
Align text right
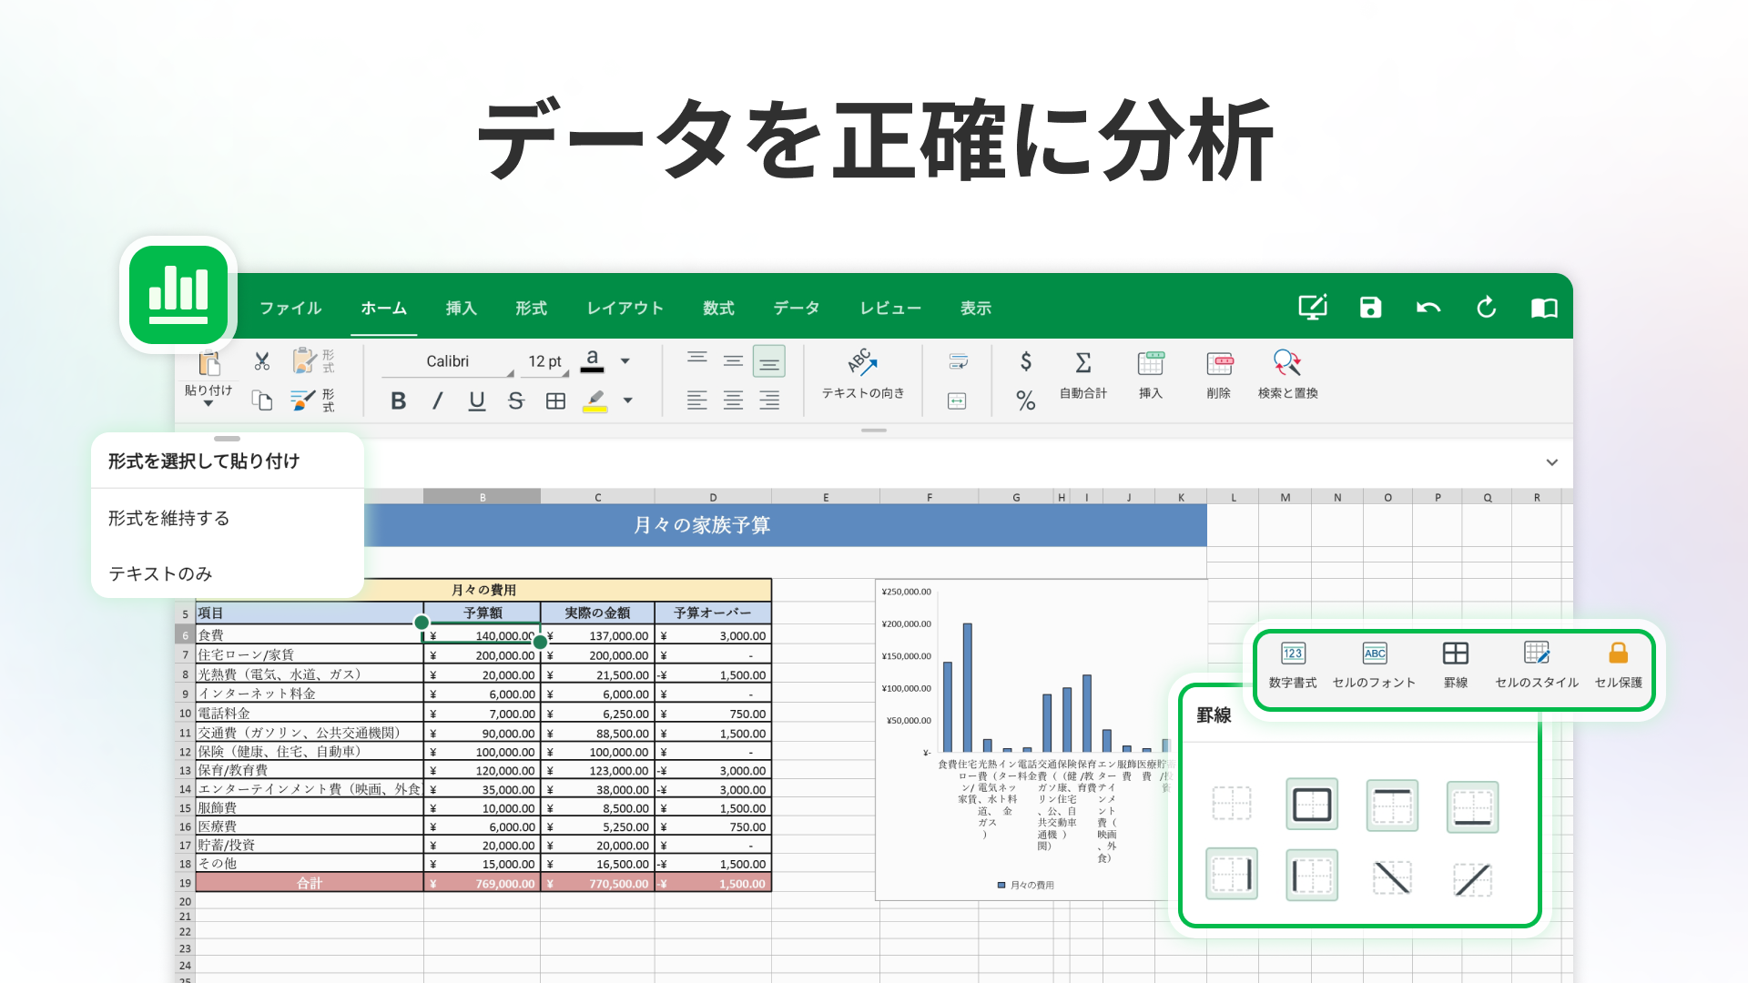coord(769,400)
